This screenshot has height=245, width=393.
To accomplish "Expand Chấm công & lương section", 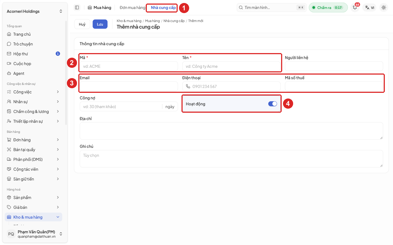I will click(x=33, y=112).
